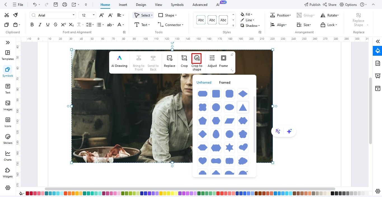Toggle Strikethrough formatting
Image resolution: width=382 pixels, height=197 pixels.
tap(56, 25)
